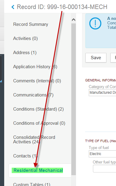Open Activities (0) section

(25, 38)
